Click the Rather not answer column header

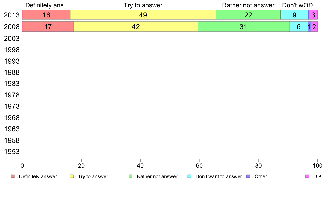248,5
